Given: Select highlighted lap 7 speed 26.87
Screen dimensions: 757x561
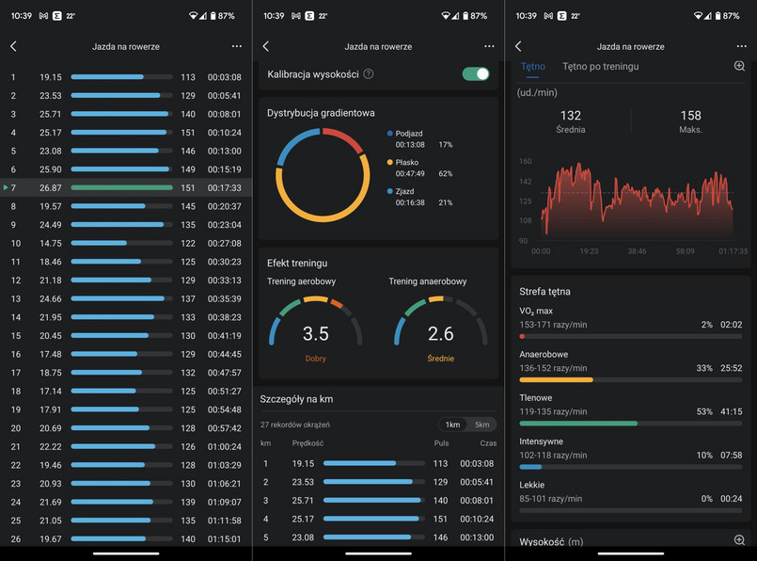Looking at the screenshot, I should pyautogui.click(x=50, y=188).
